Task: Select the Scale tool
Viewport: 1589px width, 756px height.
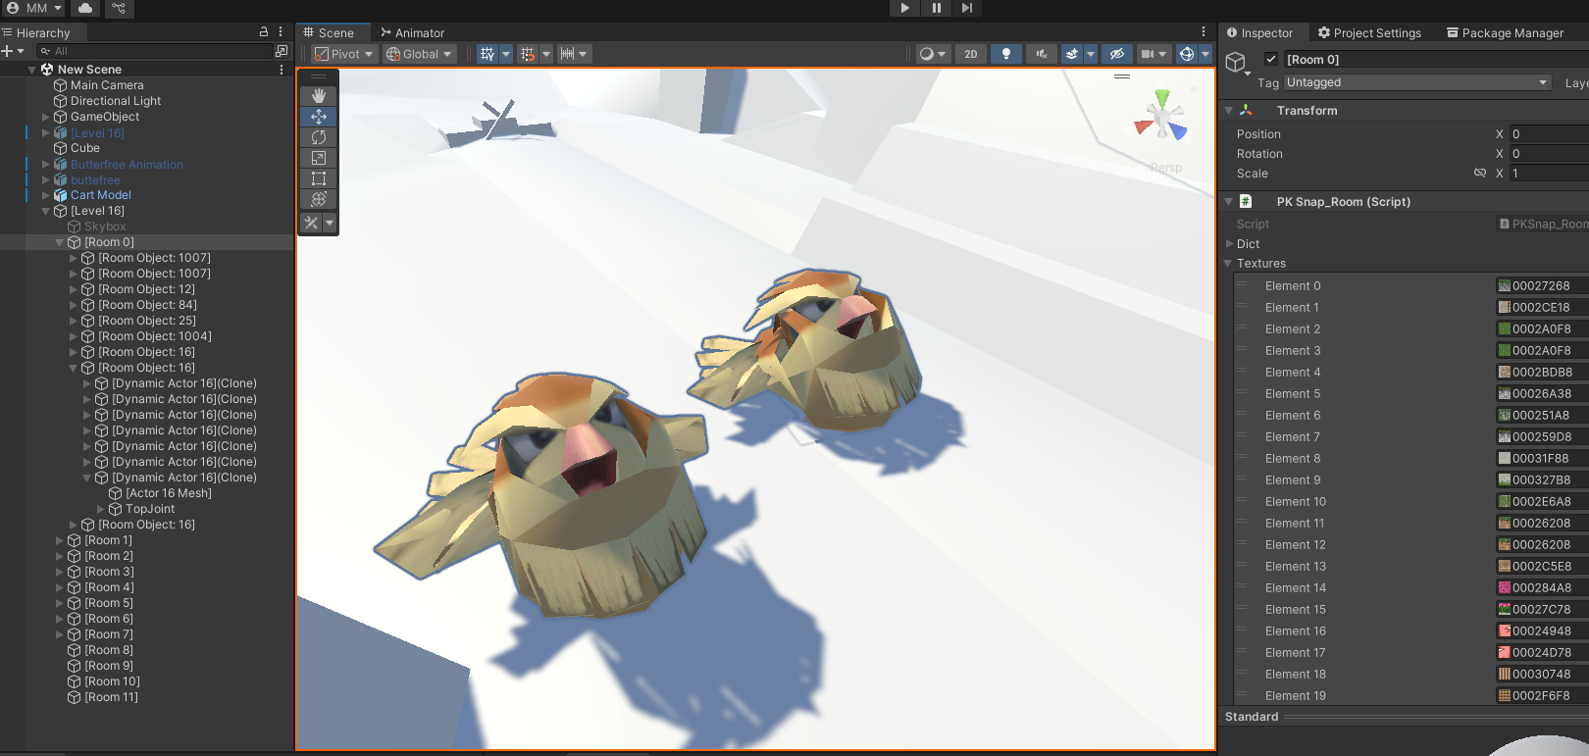Action: pyautogui.click(x=319, y=158)
